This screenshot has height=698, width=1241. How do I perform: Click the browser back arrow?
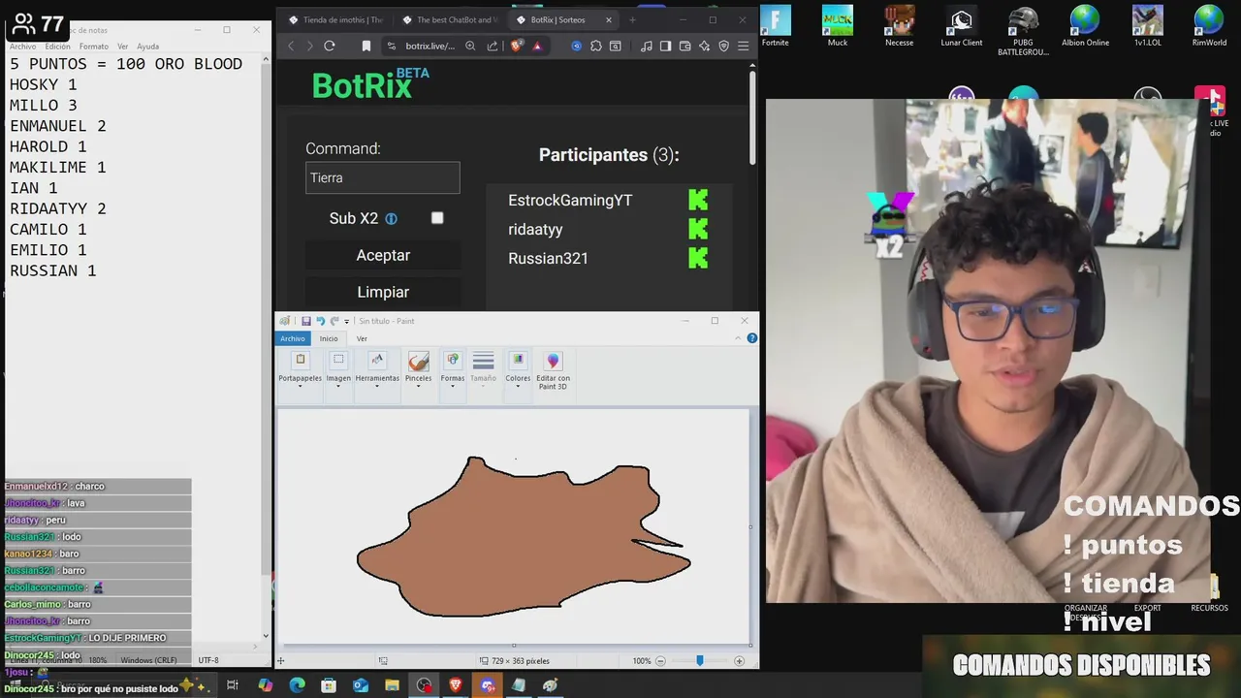tap(291, 46)
